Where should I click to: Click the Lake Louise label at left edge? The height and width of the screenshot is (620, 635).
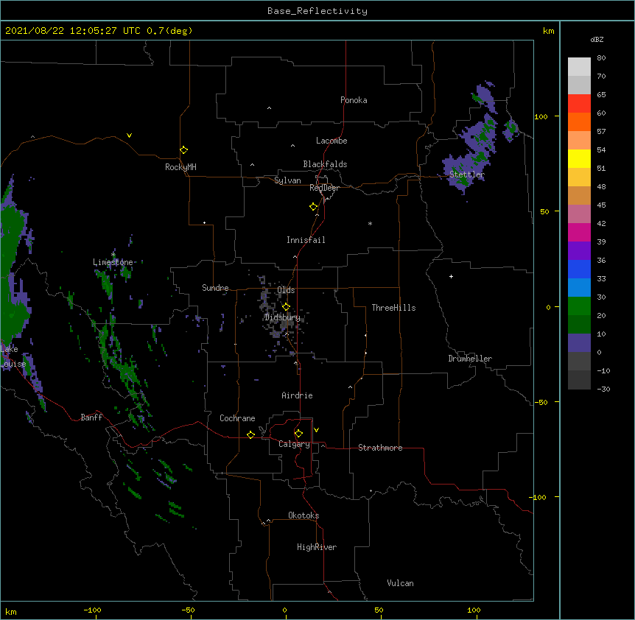(13, 356)
